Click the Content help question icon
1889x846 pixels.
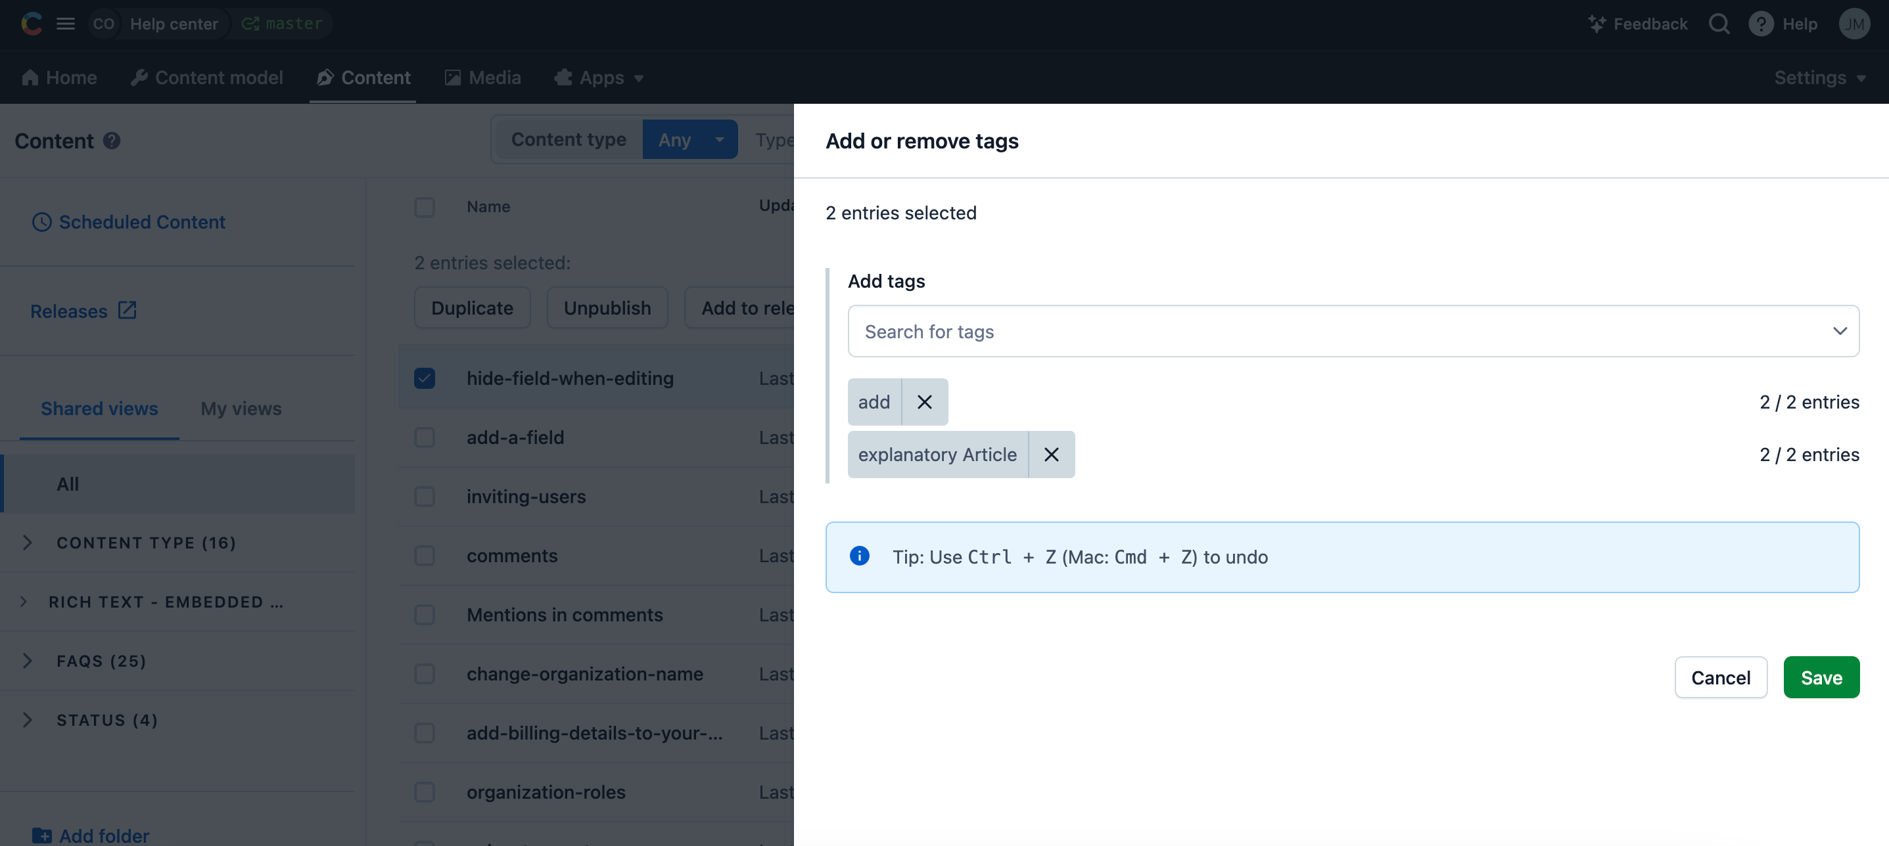[x=112, y=141]
